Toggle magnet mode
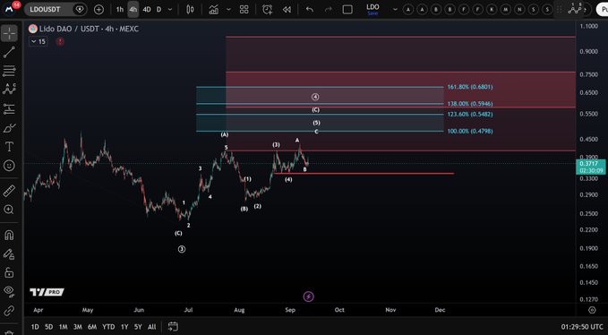 (x=9, y=235)
